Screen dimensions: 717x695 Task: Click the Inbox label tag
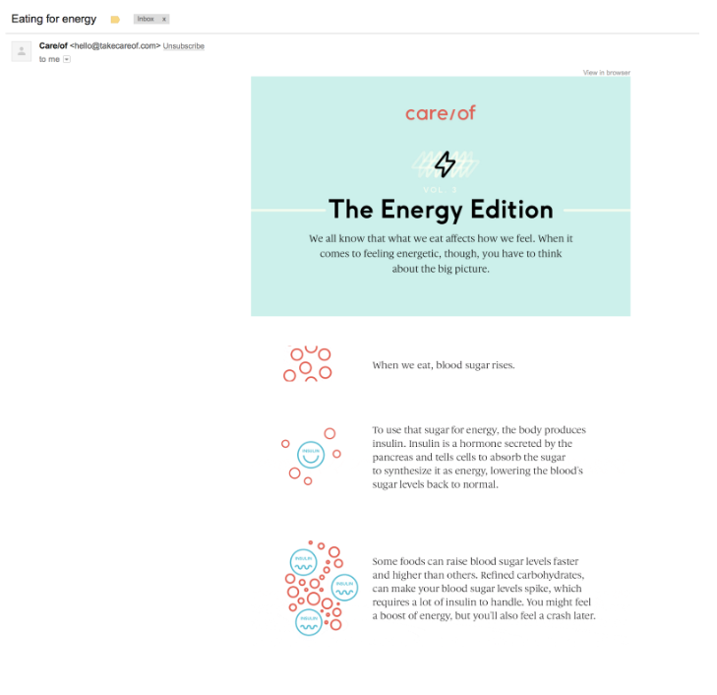pyautogui.click(x=146, y=20)
